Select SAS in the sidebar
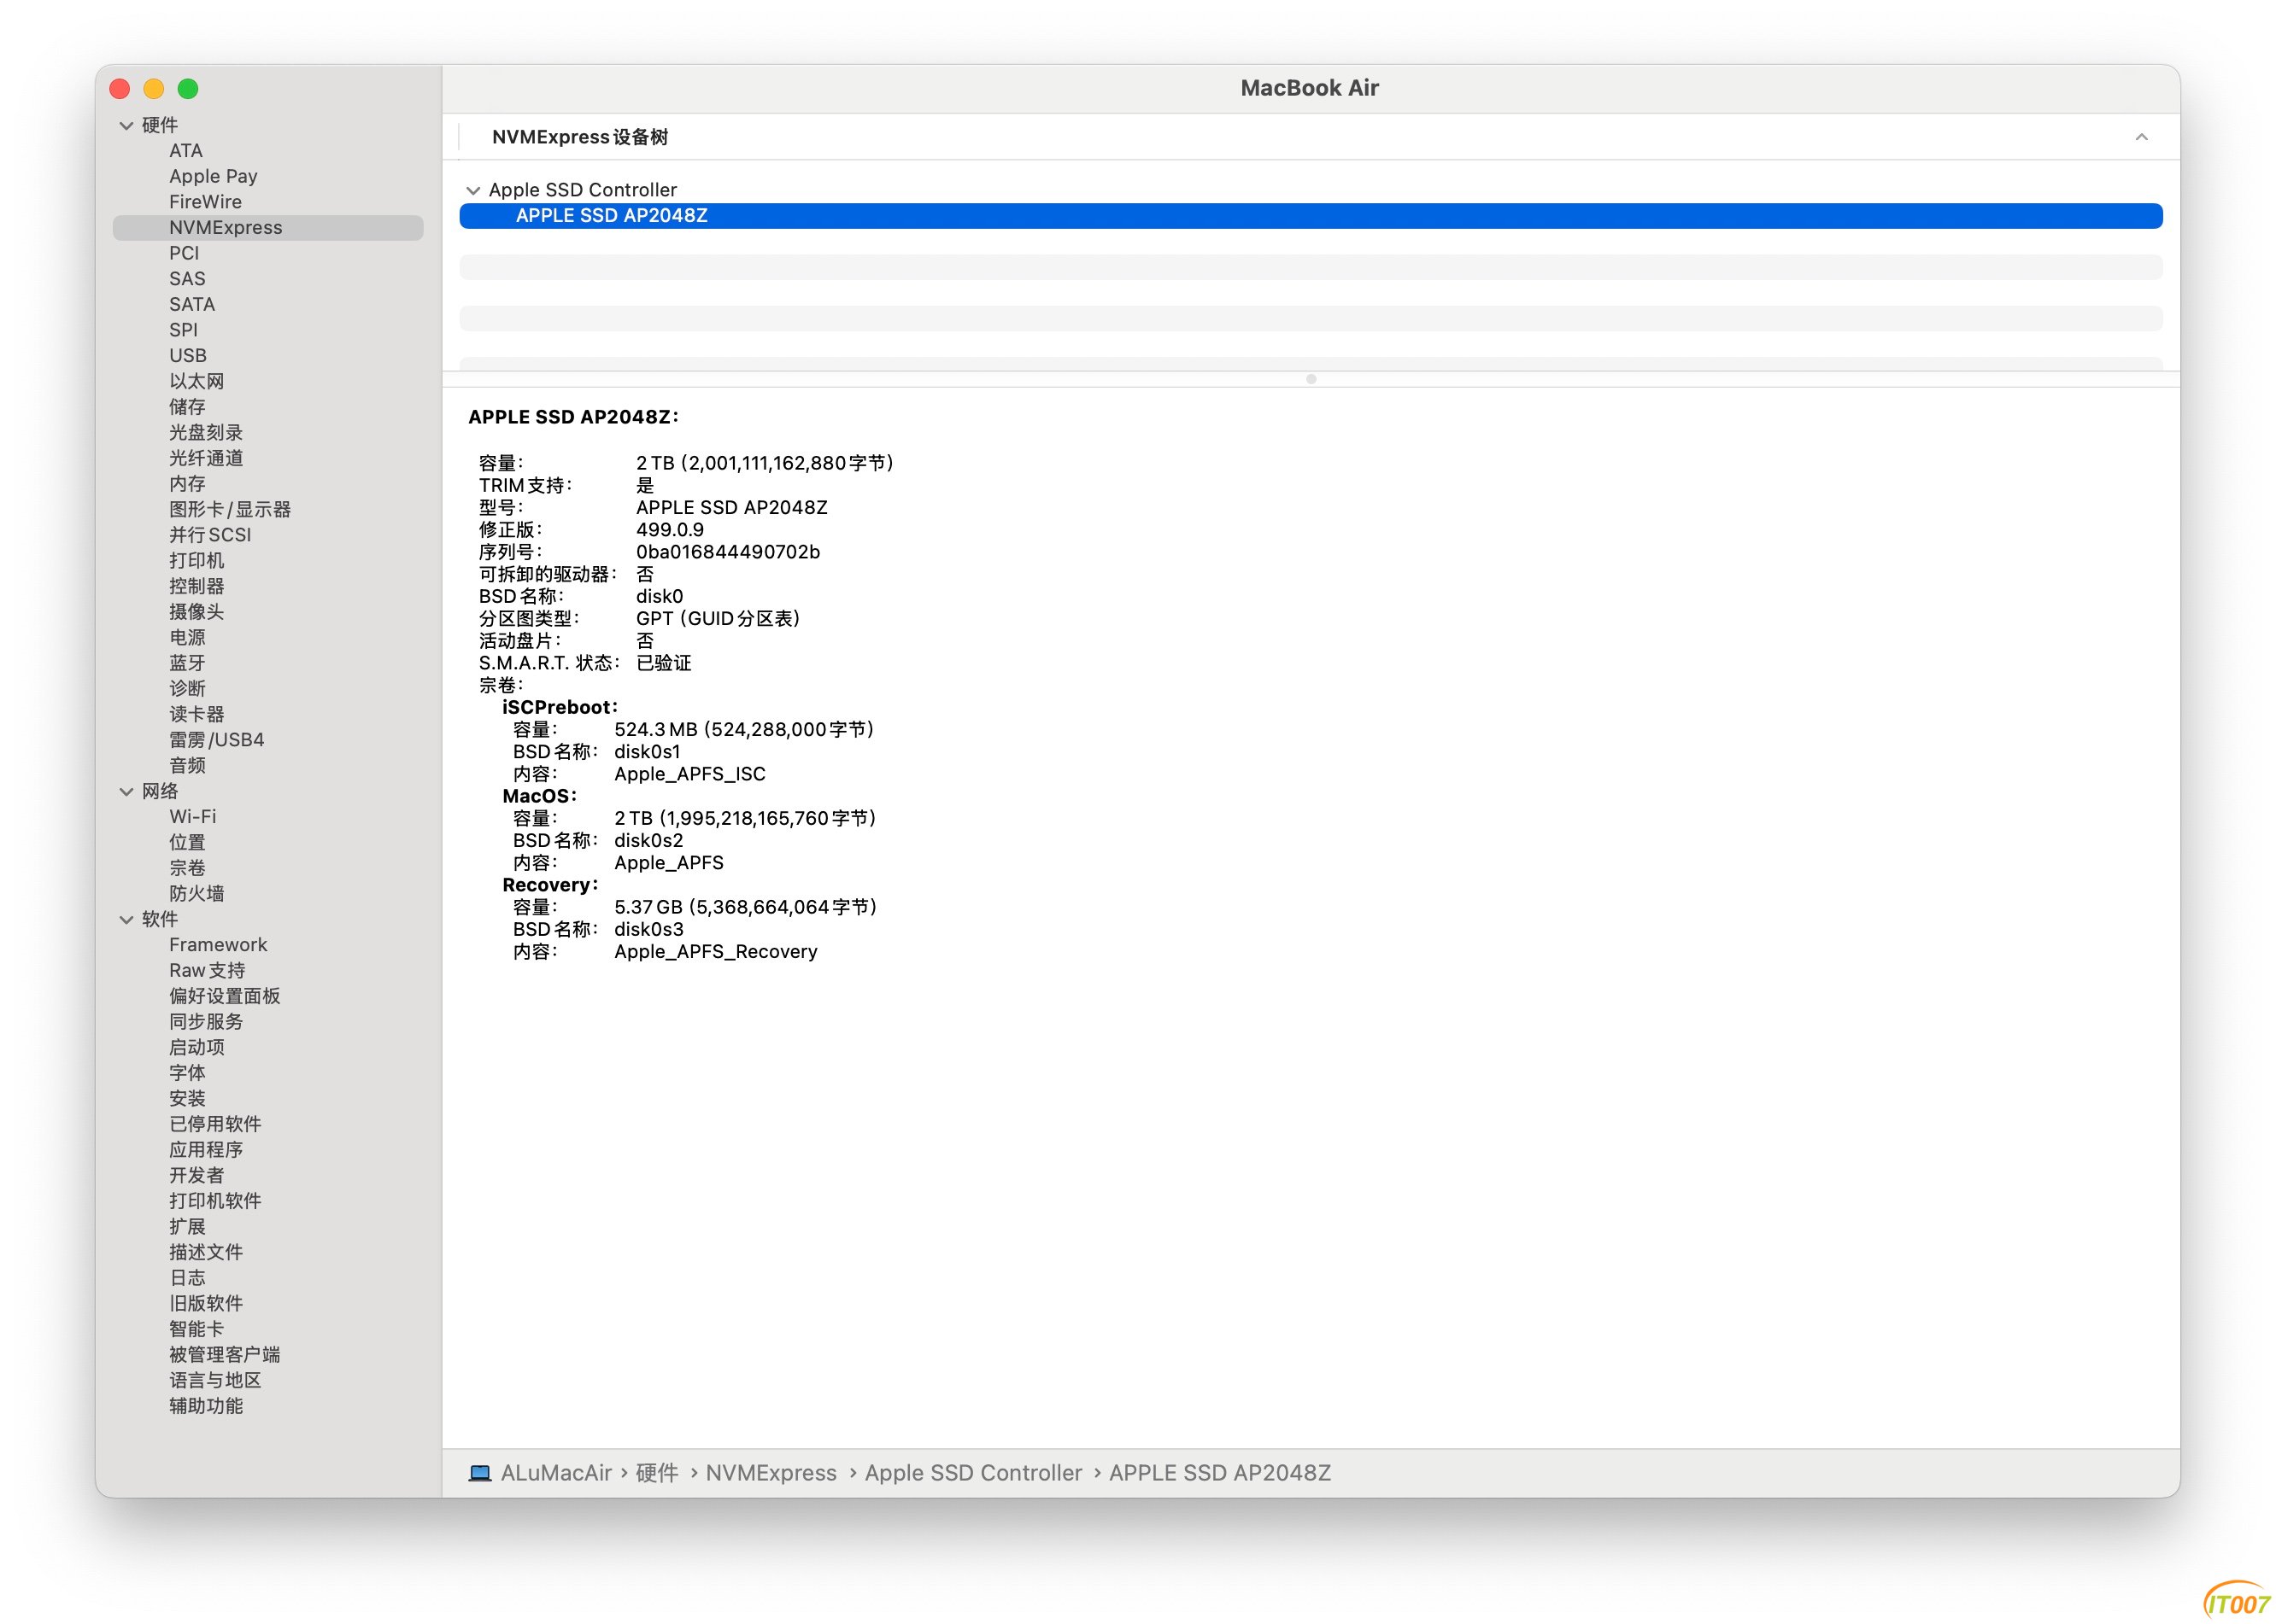Viewport: 2276px width, 1624px height. click(x=187, y=279)
